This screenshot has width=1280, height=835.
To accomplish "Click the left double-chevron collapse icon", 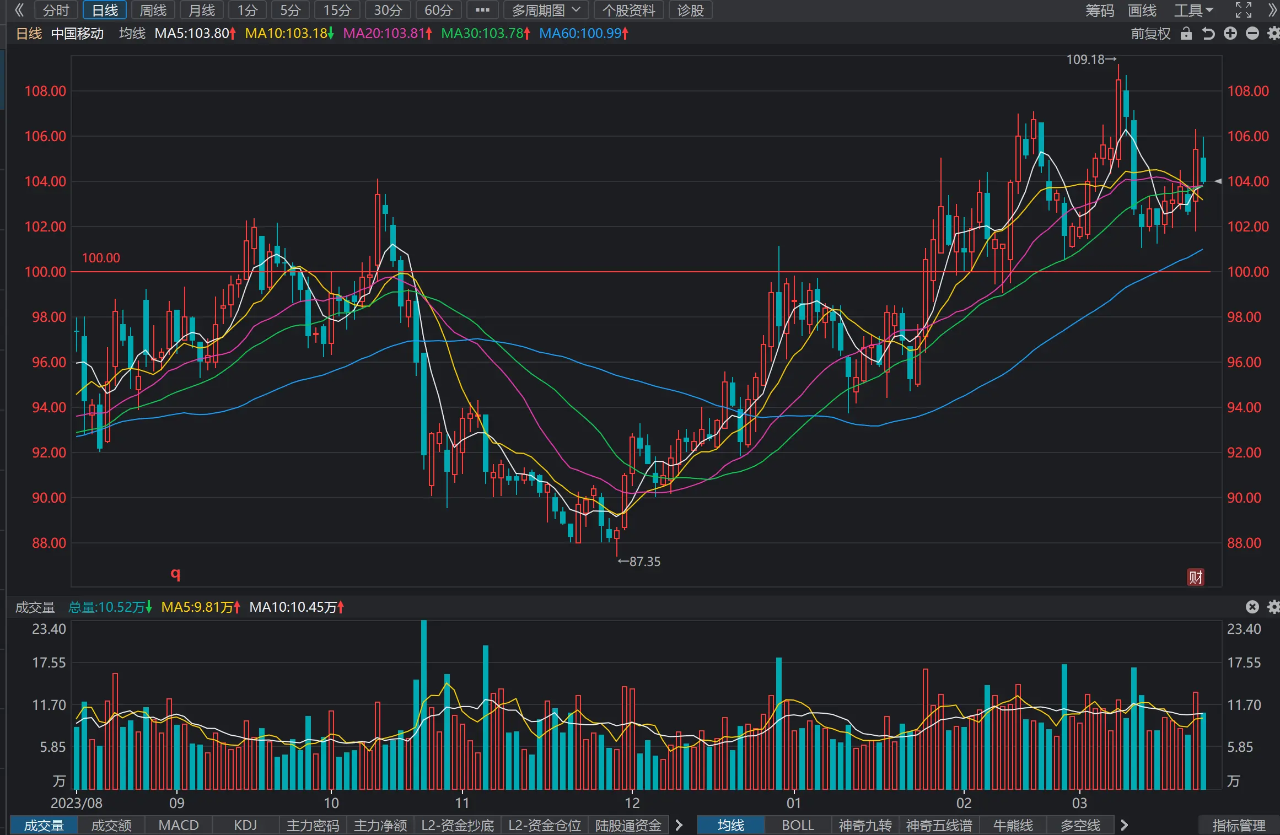I will pyautogui.click(x=19, y=10).
